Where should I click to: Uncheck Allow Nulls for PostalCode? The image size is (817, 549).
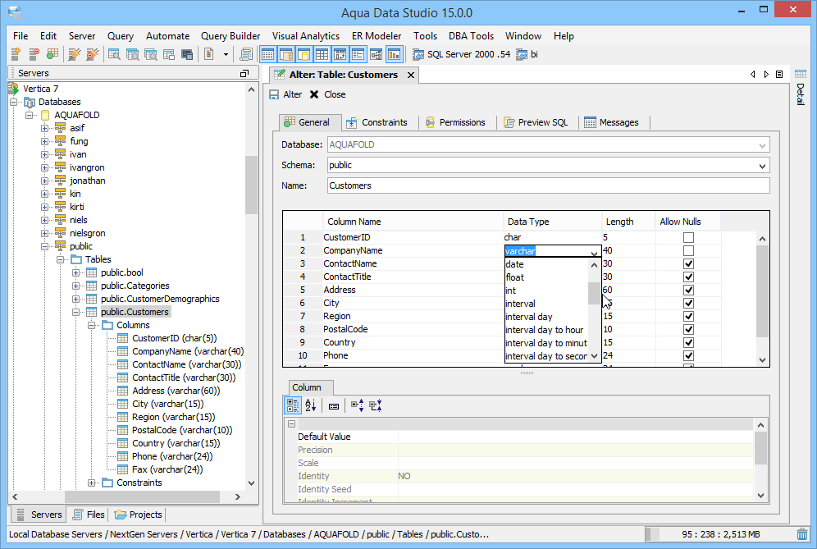tap(688, 330)
